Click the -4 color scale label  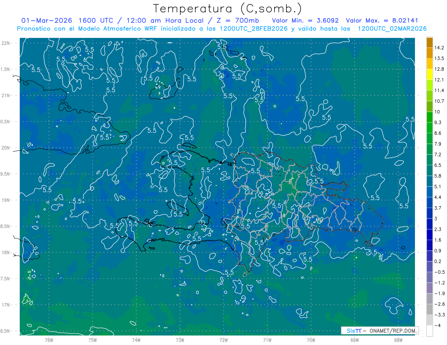click(437, 326)
